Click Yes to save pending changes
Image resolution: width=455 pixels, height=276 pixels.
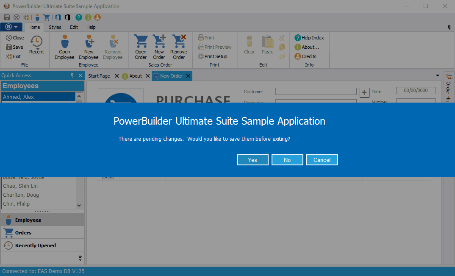coord(252,160)
